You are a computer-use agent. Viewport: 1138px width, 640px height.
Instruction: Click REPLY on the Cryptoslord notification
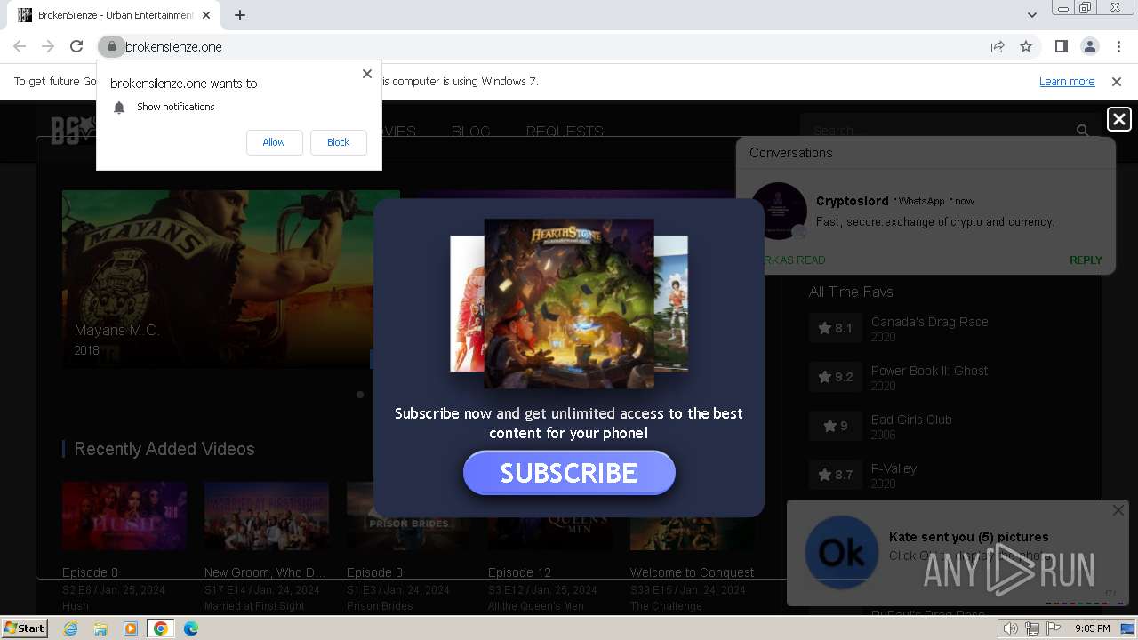[x=1086, y=260]
